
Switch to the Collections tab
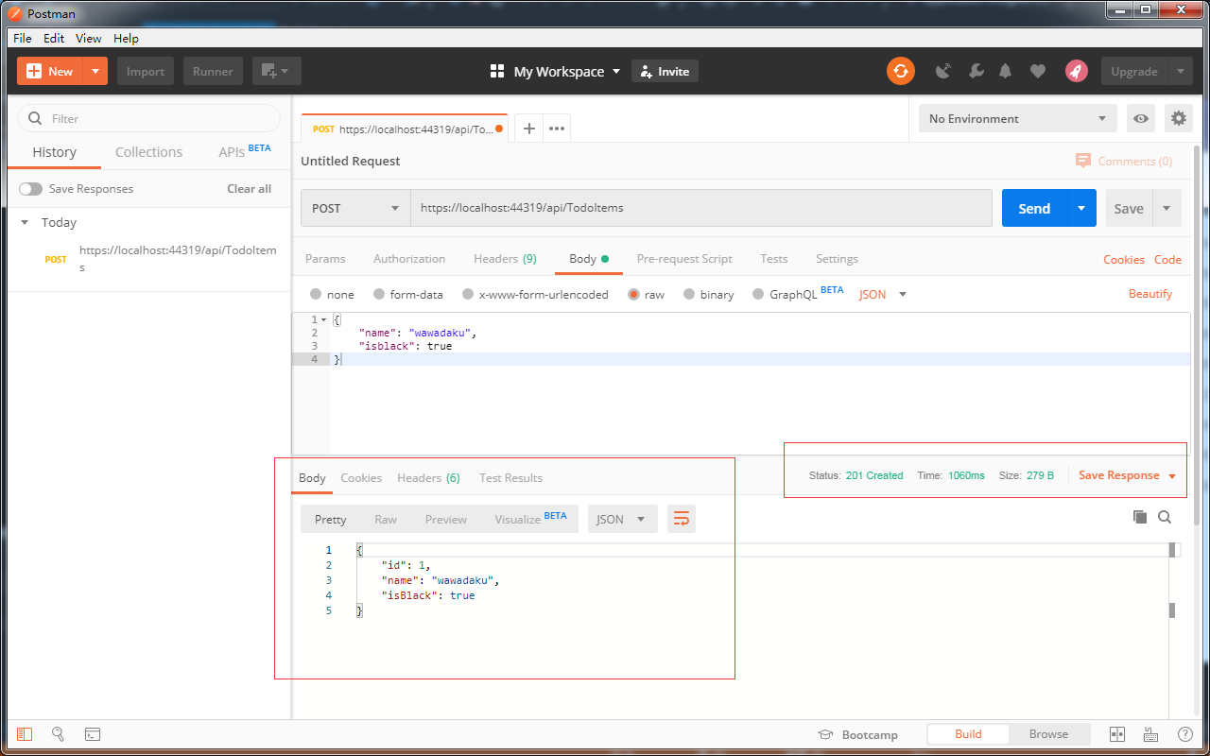pos(148,152)
